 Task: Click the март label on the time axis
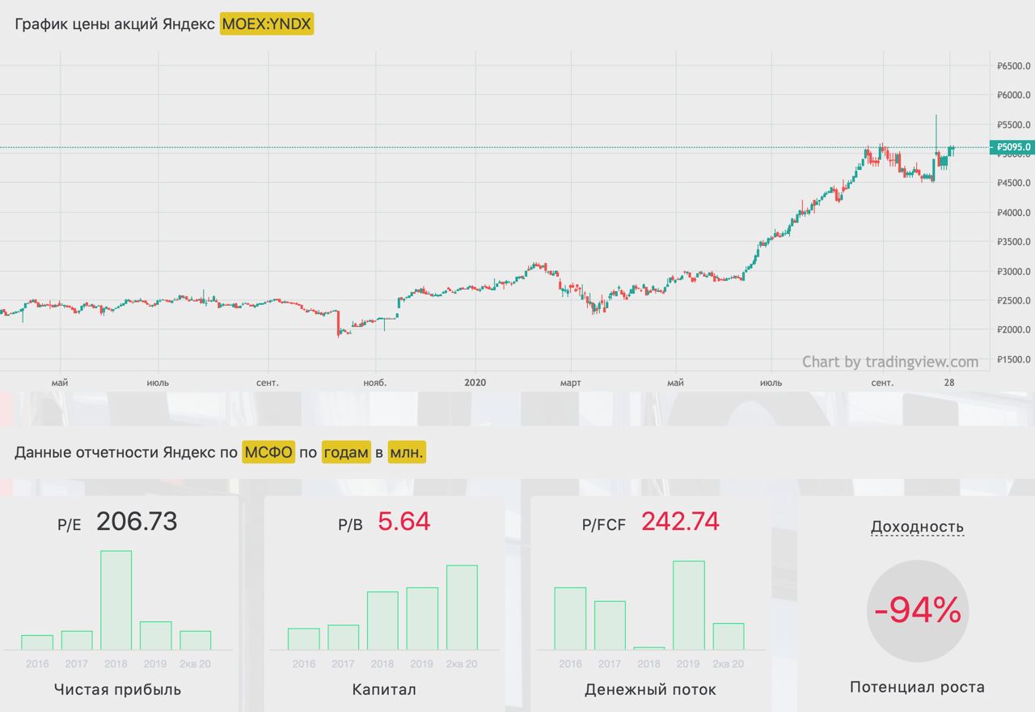point(571,383)
